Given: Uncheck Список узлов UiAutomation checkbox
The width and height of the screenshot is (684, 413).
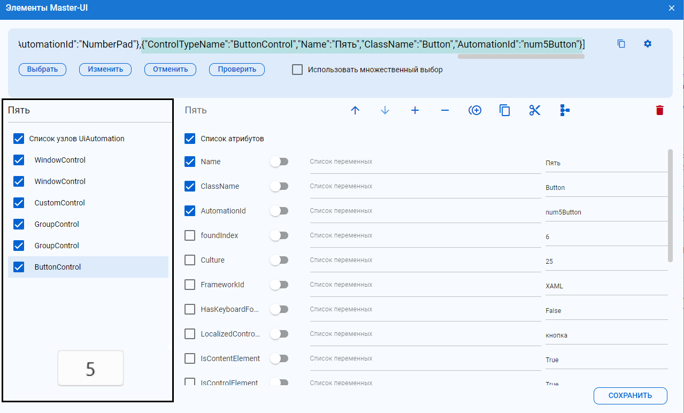Looking at the screenshot, I should 19,139.
